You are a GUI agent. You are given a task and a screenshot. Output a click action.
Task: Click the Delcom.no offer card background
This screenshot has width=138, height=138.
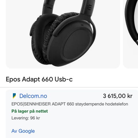(72, 114)
